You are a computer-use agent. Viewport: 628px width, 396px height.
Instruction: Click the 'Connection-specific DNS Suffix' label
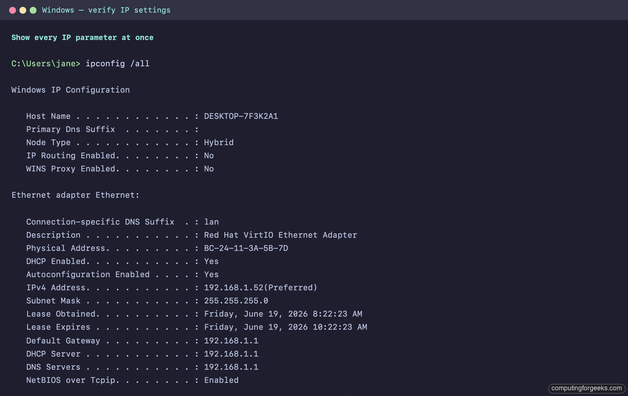click(x=100, y=222)
